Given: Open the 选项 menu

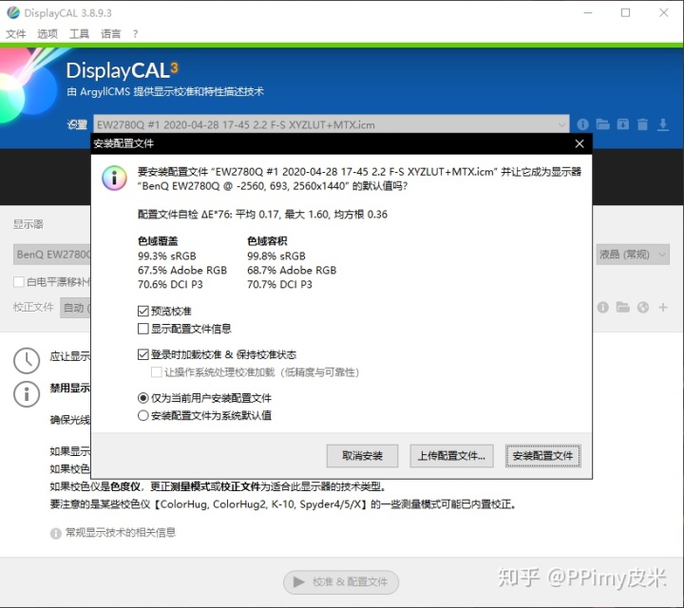Looking at the screenshot, I should 47,33.
